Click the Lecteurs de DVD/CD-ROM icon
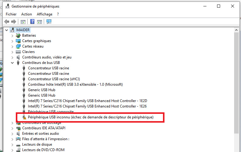 [x=18, y=150]
